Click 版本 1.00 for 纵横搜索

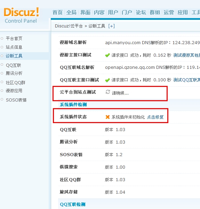click(x=115, y=167)
